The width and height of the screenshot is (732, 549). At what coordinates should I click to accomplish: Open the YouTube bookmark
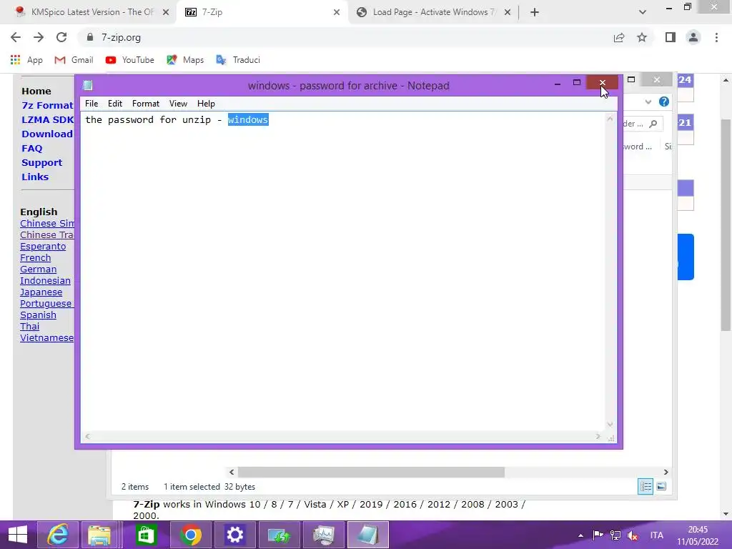pyautogui.click(x=130, y=60)
